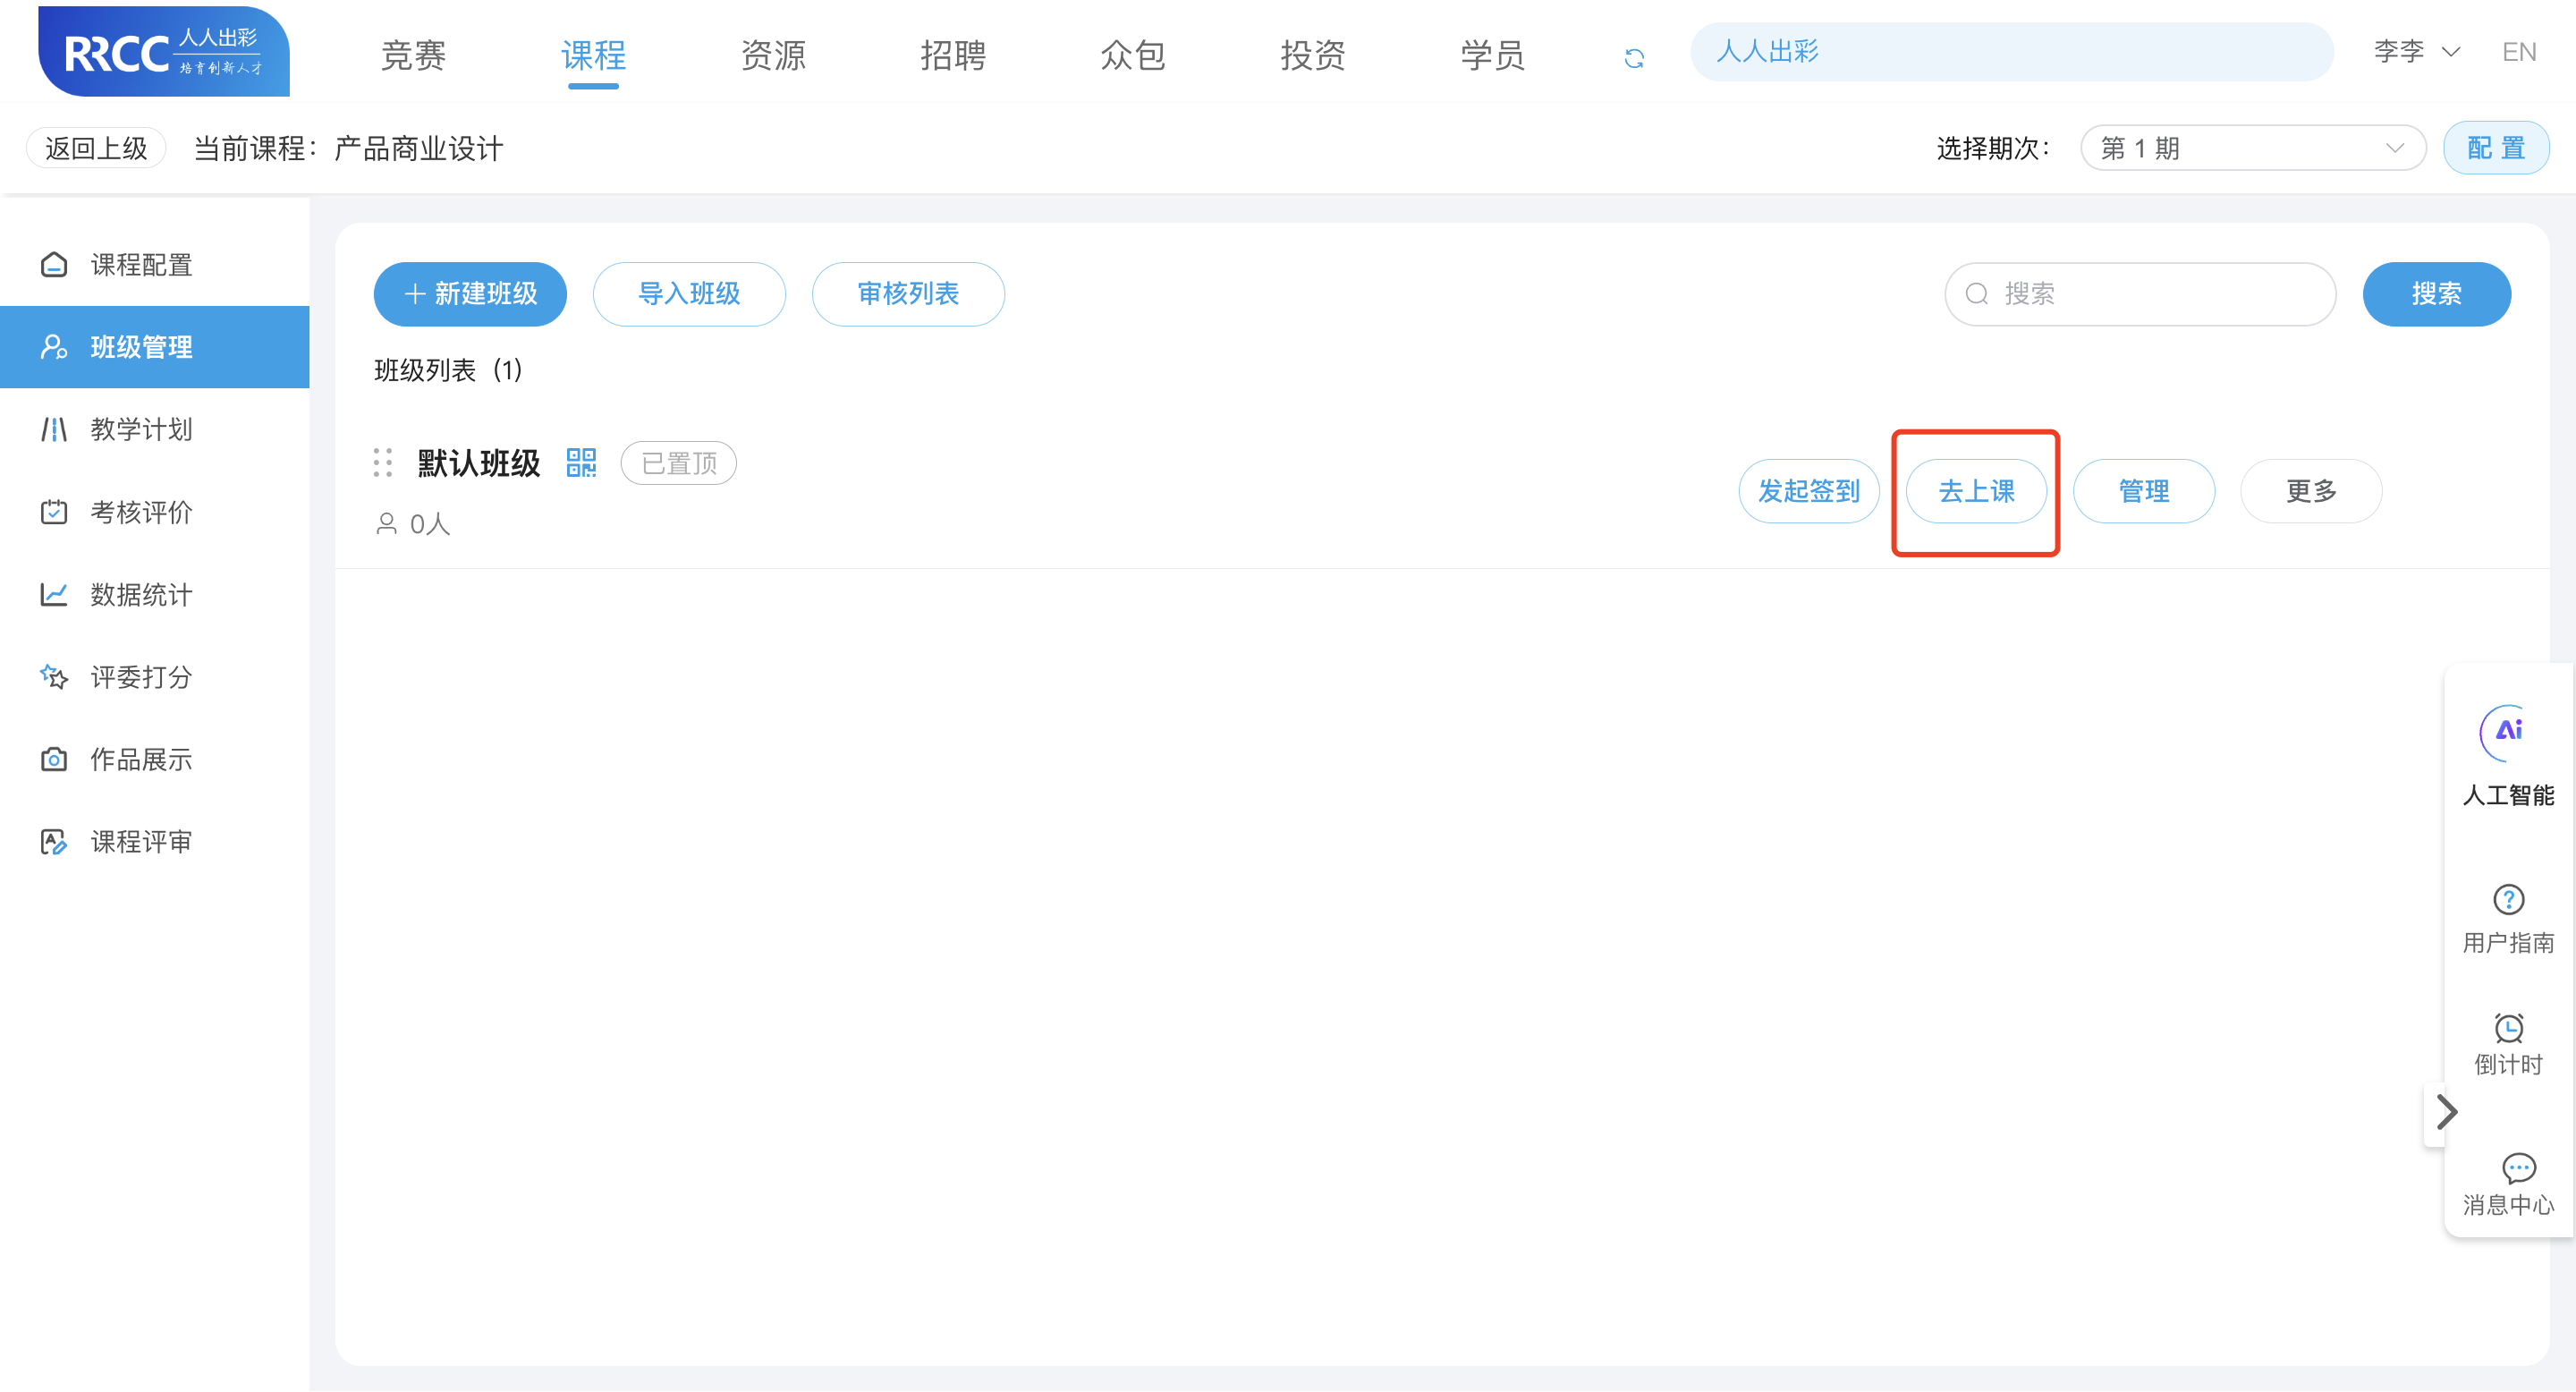
Task: Switch language to EN
Action: (x=2519, y=52)
